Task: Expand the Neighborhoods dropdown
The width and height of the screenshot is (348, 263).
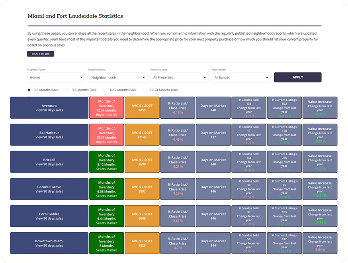Action: pyautogui.click(x=117, y=78)
